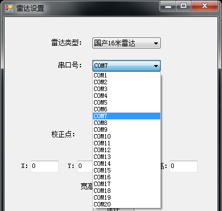Viewport: 222px width, 211px height.
Task: Pick COM17 from the serial port list
Action: 126,184
